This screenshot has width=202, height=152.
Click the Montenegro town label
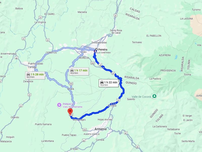(x=79, y=120)
